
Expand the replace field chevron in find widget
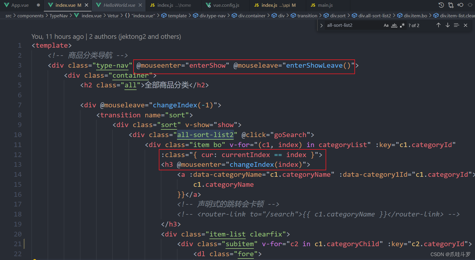point(321,25)
